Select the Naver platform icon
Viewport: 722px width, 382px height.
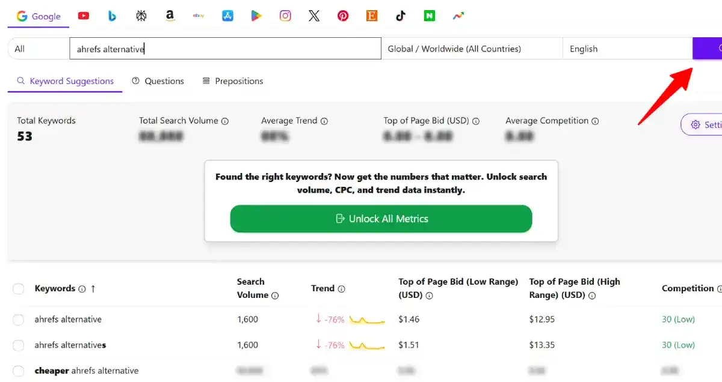(430, 16)
